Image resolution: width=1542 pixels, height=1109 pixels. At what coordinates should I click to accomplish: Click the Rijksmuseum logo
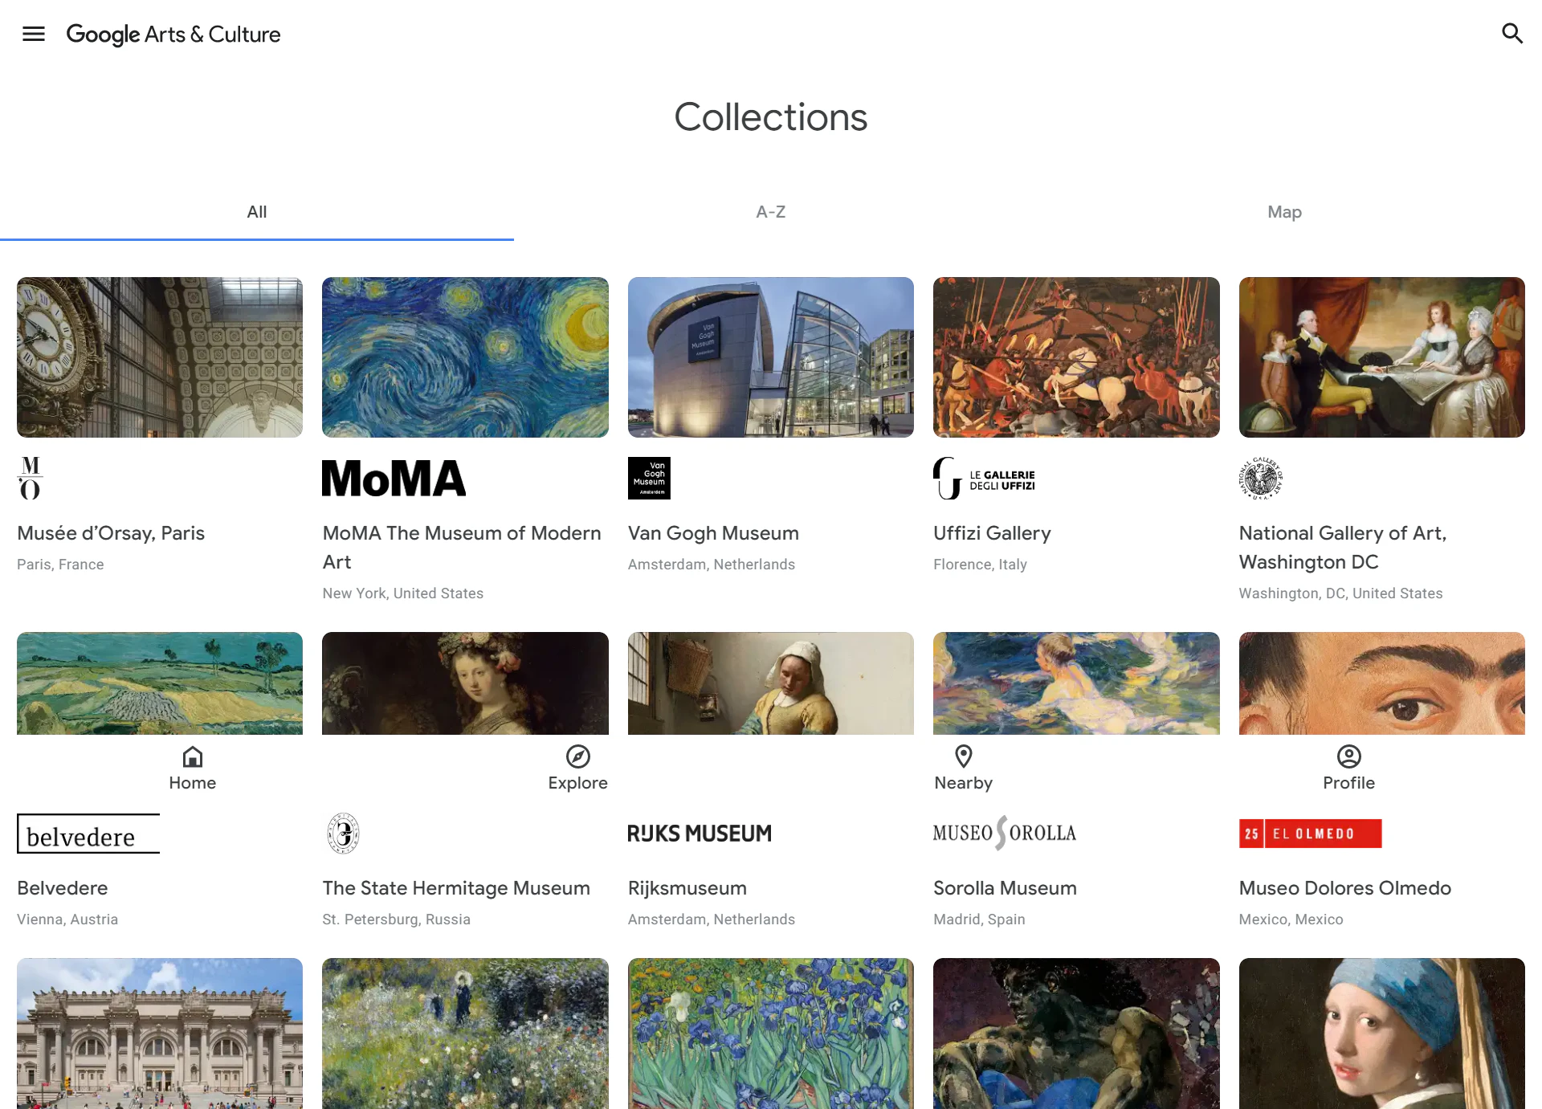point(700,834)
